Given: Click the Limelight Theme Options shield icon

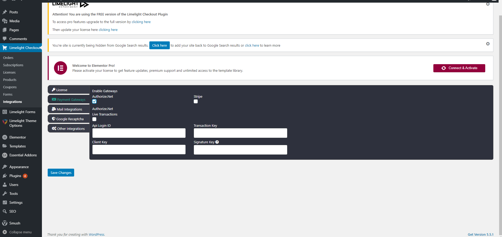Looking at the screenshot, I should click(x=5, y=122).
